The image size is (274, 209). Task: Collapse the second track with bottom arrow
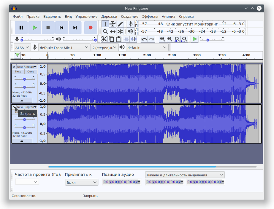tap(22, 141)
